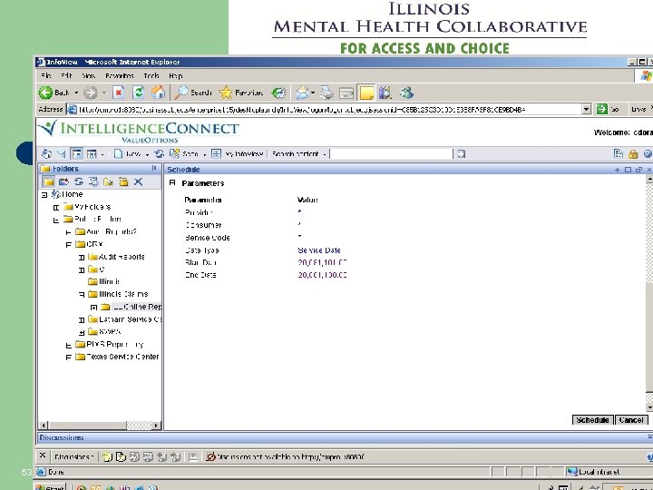This screenshot has width=653, height=490.
Task: Click the Preferences icon at top right
Action: (x=619, y=153)
